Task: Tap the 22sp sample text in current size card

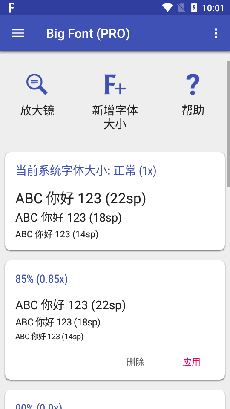Action: click(x=81, y=199)
